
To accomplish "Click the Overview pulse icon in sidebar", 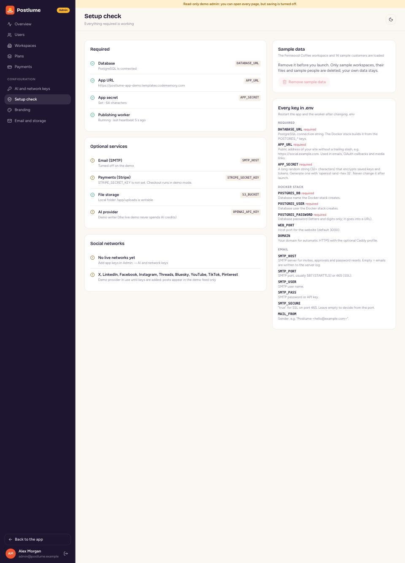I will coord(10,24).
